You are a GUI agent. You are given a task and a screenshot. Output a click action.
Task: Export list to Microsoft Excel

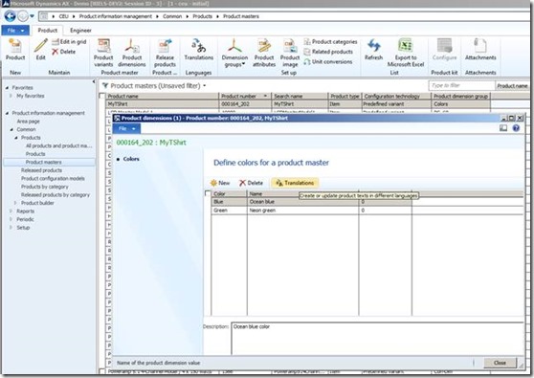pos(406,53)
